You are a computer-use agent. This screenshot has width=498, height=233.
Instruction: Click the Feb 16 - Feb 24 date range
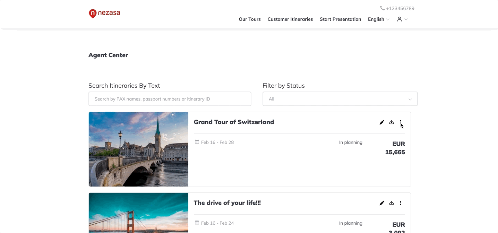coord(217,223)
